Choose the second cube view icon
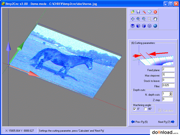Viewport: 180px width, 135px height. (x=138, y=26)
